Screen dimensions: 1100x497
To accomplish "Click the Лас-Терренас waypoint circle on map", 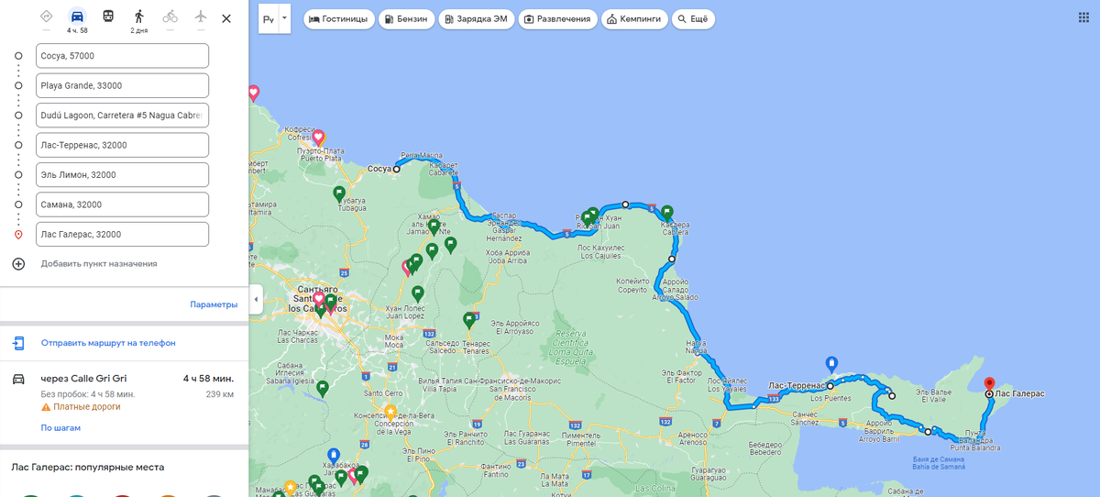I will click(830, 386).
